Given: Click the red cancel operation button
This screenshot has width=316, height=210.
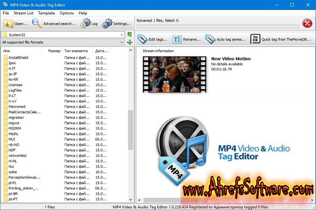Looking at the screenshot, I should tap(307, 24).
